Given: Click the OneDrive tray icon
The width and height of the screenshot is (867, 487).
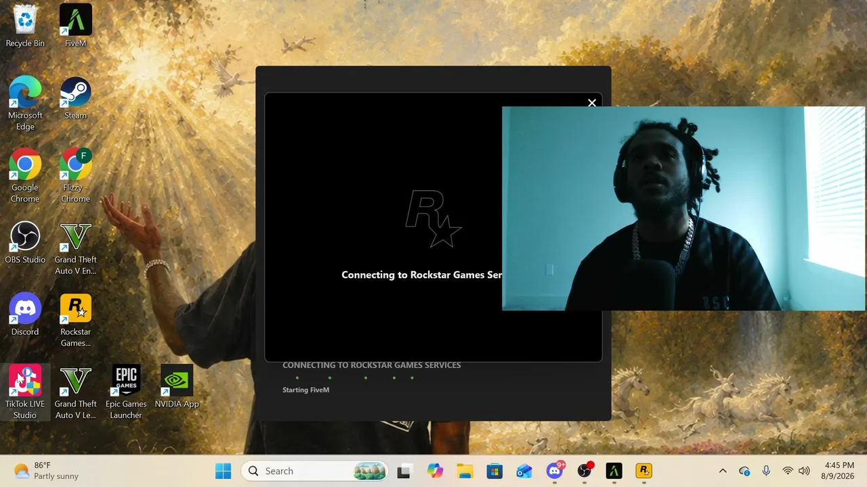Looking at the screenshot, I should pos(744,471).
